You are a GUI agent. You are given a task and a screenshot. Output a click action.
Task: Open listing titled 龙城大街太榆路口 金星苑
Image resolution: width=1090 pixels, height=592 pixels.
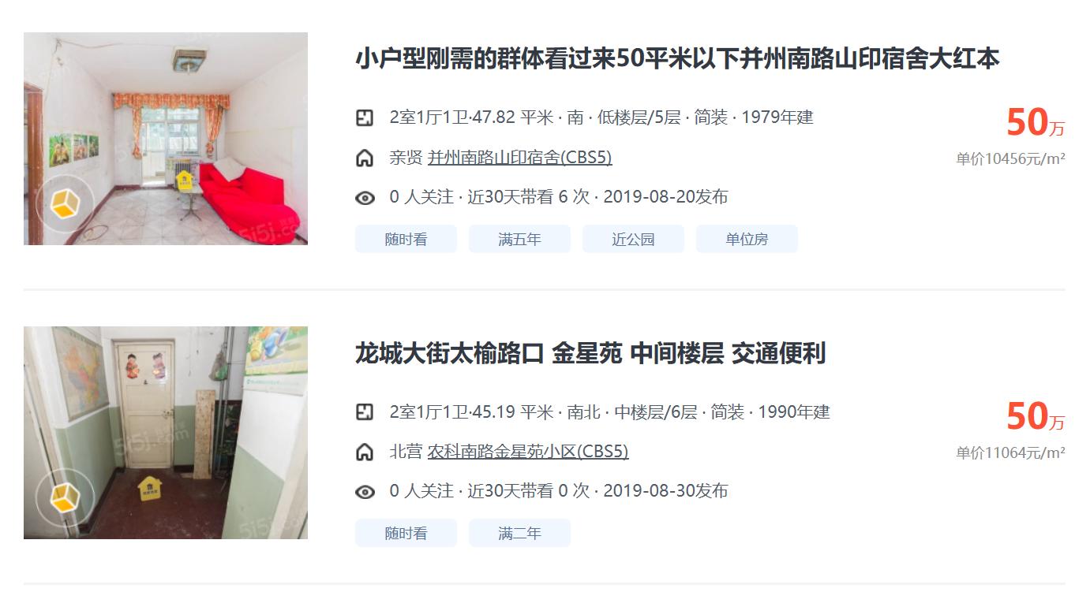pos(590,353)
